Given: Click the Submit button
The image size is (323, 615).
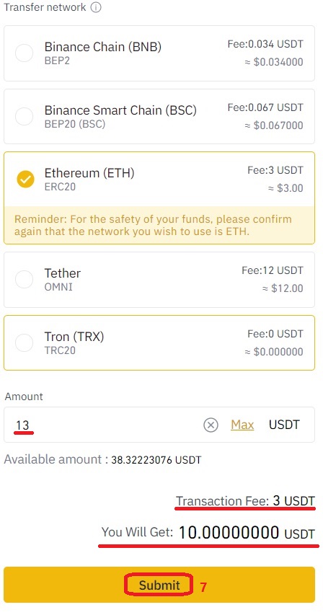Looking at the screenshot, I should 159,585.
